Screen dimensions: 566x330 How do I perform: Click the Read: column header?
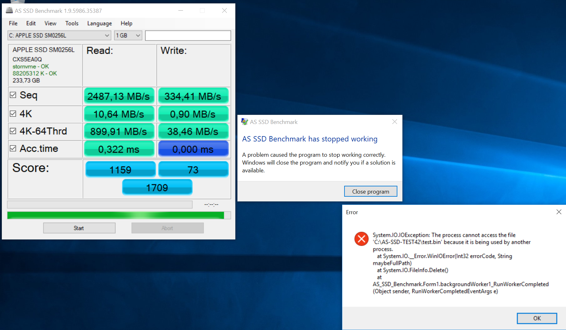100,51
